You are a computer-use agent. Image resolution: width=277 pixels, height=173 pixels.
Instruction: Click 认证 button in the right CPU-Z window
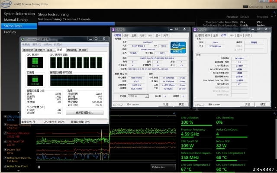click(x=247, y=104)
